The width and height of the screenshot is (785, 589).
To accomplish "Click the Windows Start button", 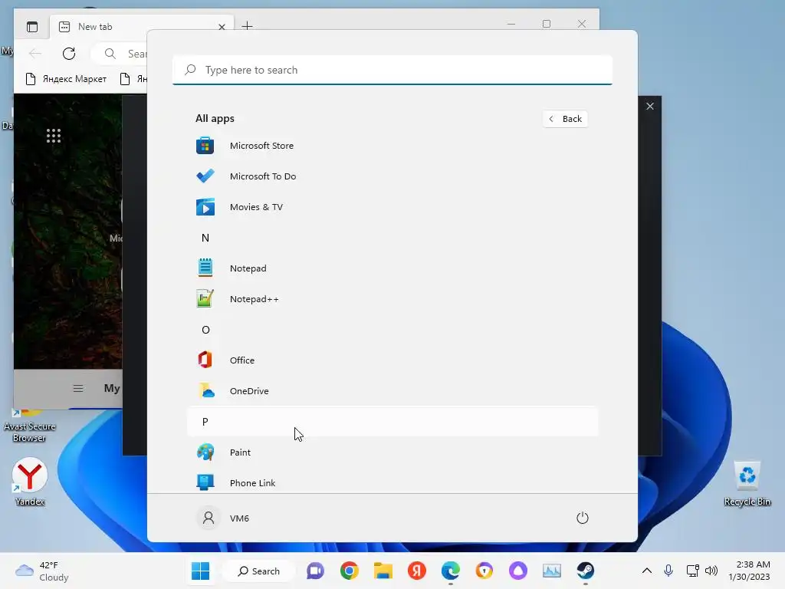I will tap(201, 571).
